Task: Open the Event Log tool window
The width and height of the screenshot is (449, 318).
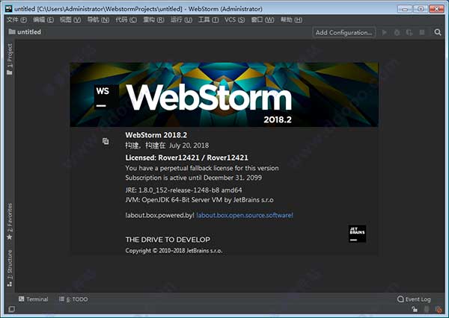Action: click(x=414, y=299)
